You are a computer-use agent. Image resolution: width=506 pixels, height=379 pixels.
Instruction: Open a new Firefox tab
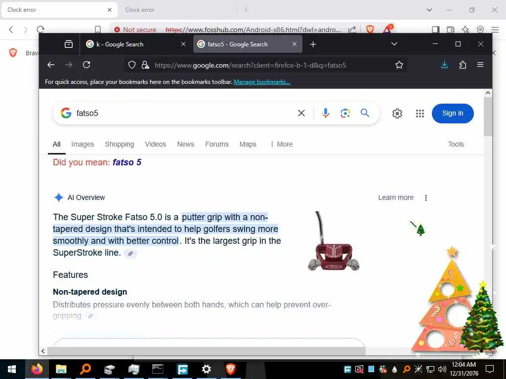point(313,44)
